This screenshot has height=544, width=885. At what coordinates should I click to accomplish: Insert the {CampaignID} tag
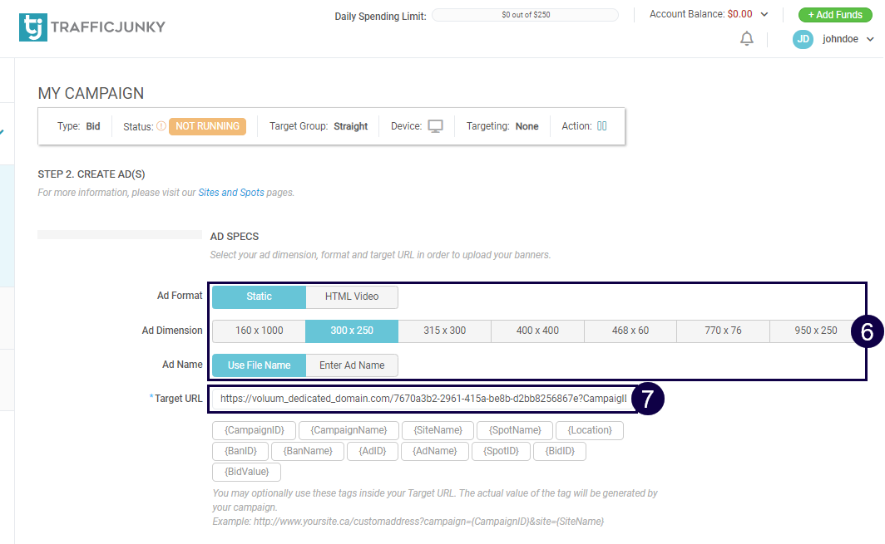[x=252, y=430]
